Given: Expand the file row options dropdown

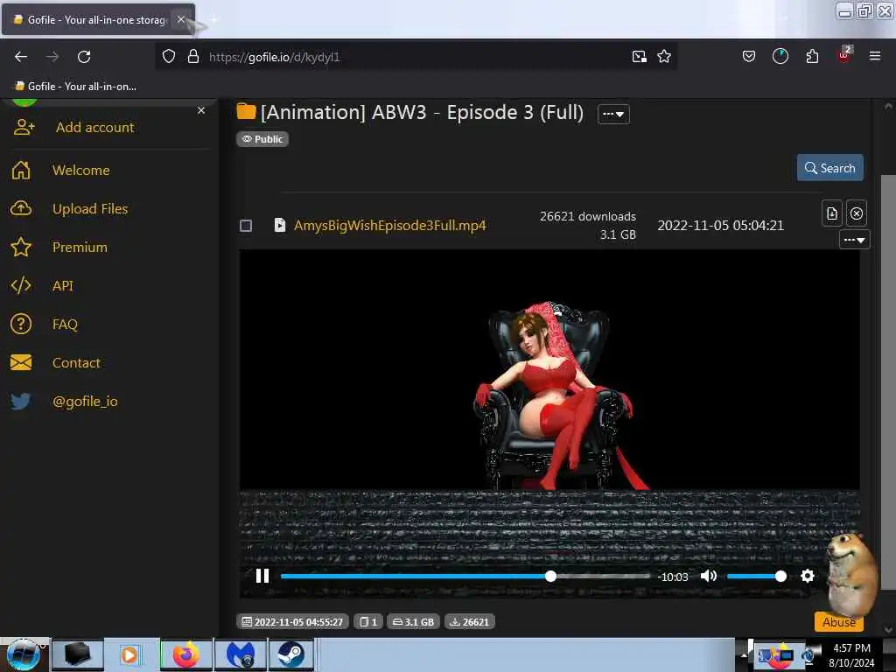Looking at the screenshot, I should click(x=854, y=240).
